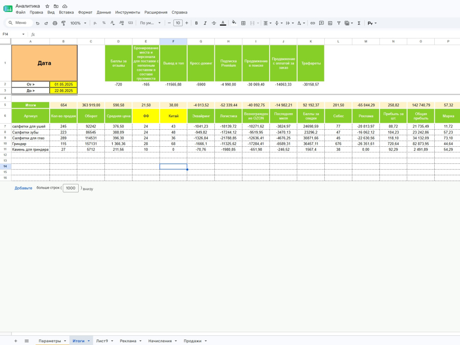Viewport: 460px width, 345px height.
Task: Increase font size with plus button
Action: click(x=187, y=23)
